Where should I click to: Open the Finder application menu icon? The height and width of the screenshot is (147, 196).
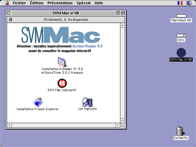point(189,3)
